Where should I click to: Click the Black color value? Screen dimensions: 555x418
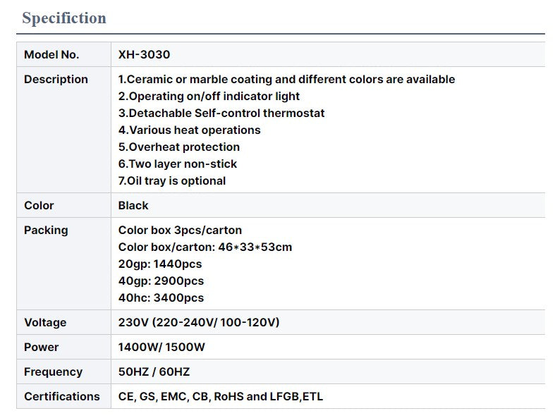tap(133, 206)
